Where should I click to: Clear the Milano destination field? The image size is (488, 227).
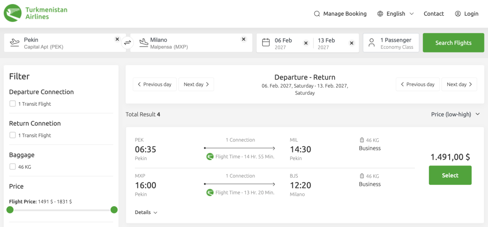pos(244,39)
